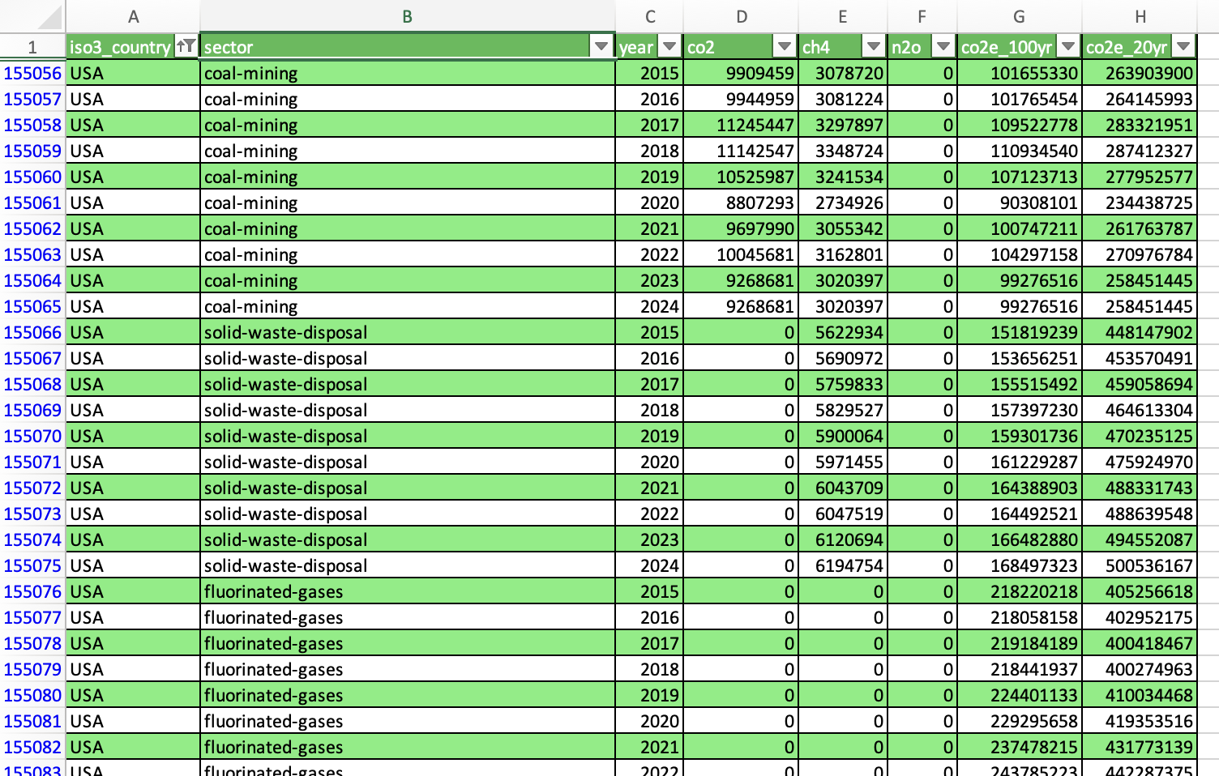
Task: Open the year column filter dropdown
Action: pos(669,46)
